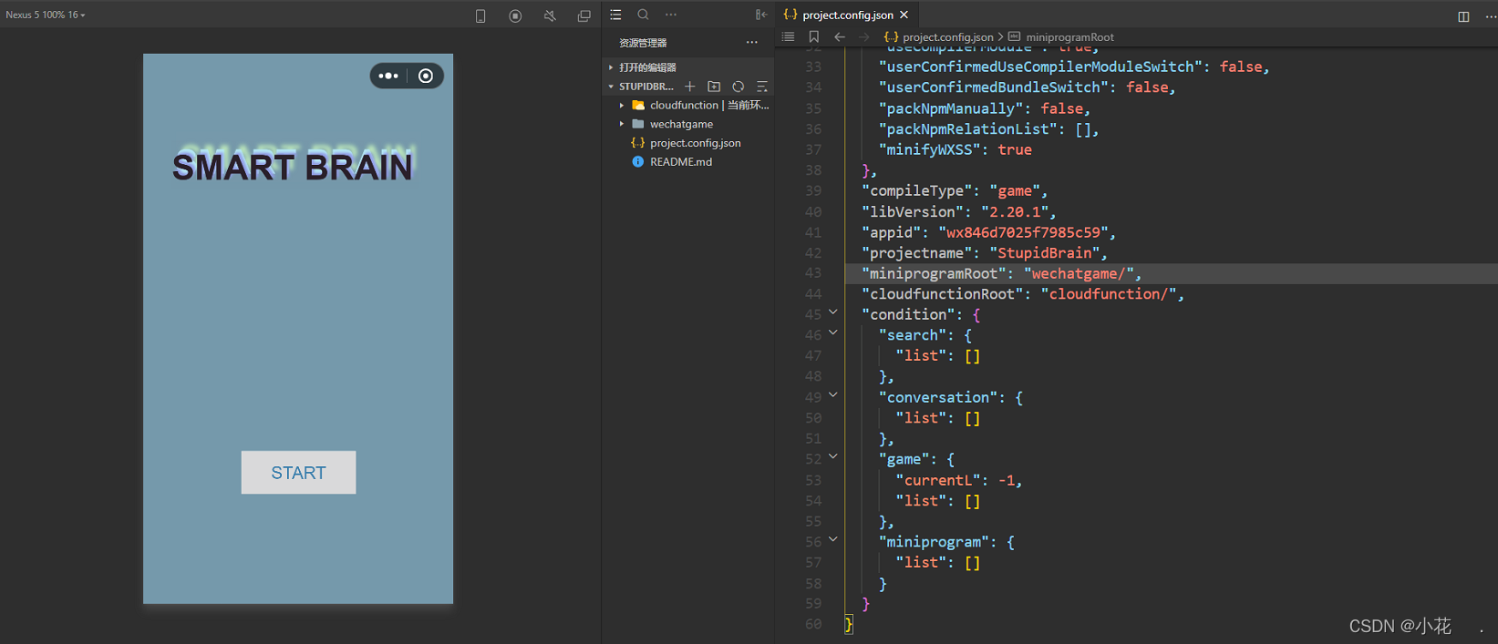Click the simulator capsule close circle button
This screenshot has height=644, width=1498.
426,76
